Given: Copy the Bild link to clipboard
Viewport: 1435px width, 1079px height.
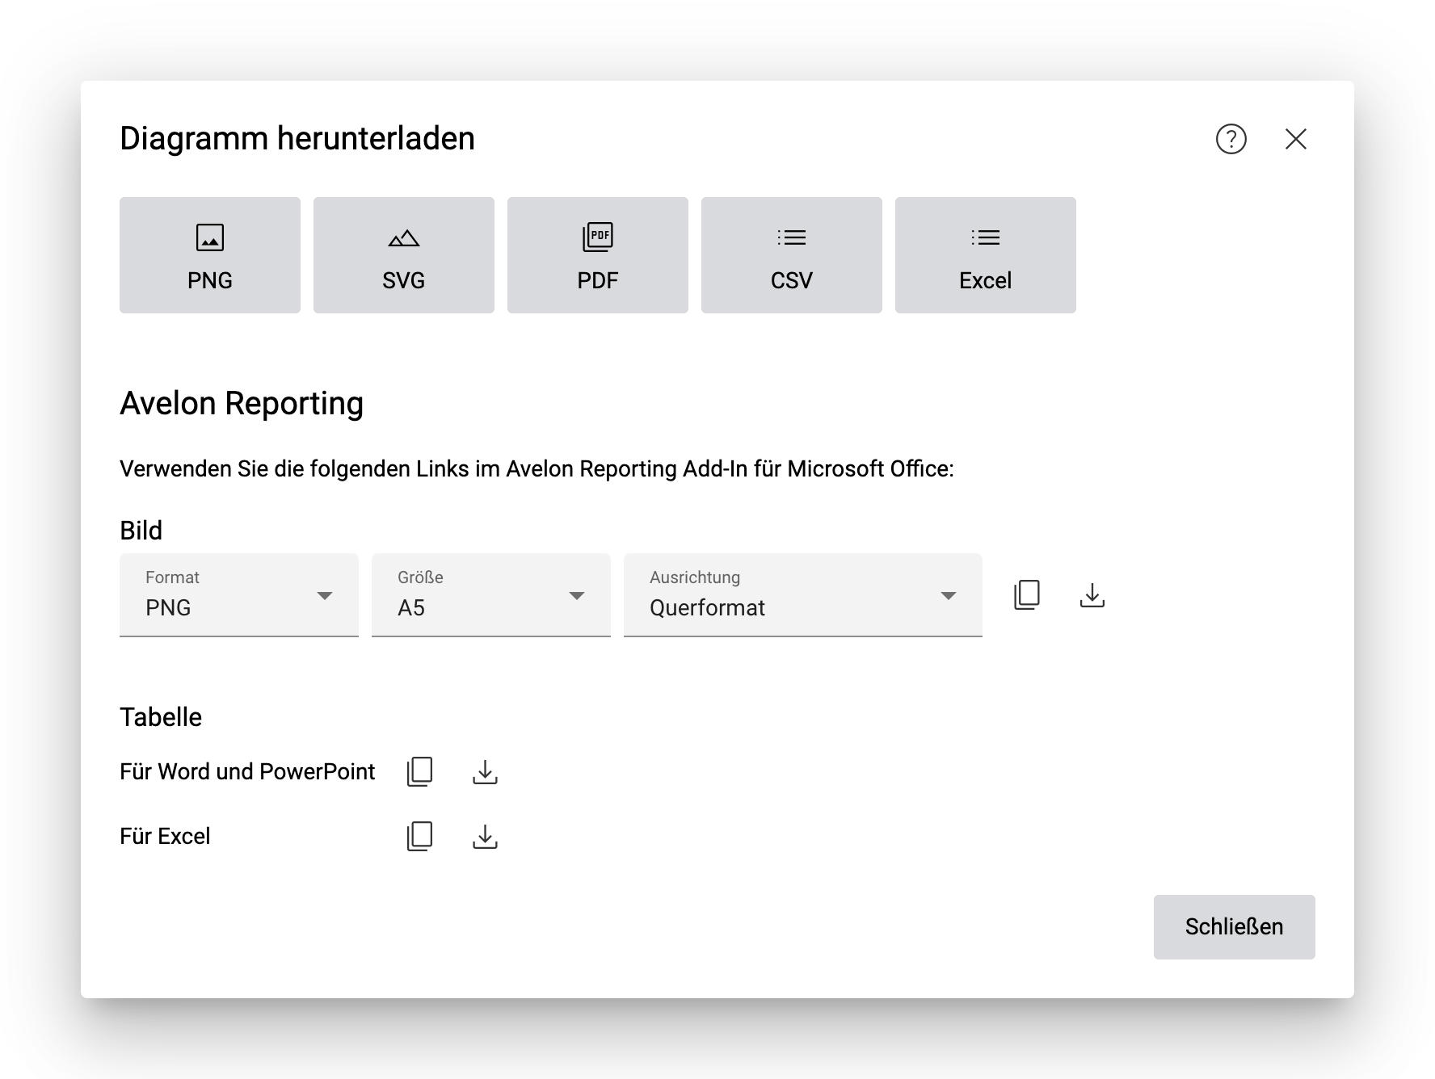Looking at the screenshot, I should [1027, 595].
